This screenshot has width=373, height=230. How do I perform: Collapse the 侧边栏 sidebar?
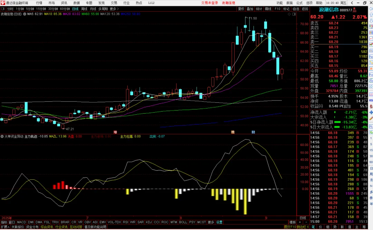point(303,227)
